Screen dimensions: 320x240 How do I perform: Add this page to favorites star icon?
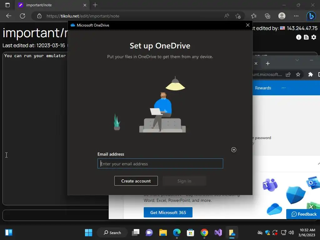pos(238,16)
